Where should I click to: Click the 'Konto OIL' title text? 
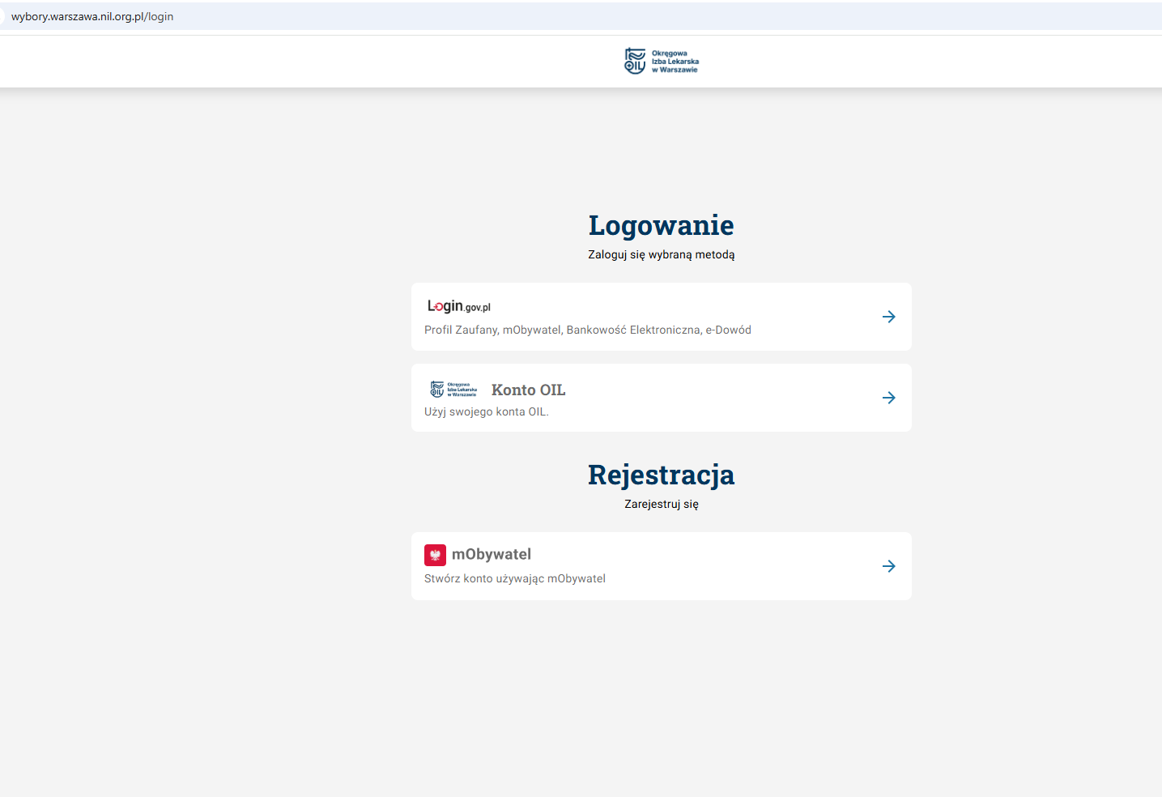coord(528,390)
